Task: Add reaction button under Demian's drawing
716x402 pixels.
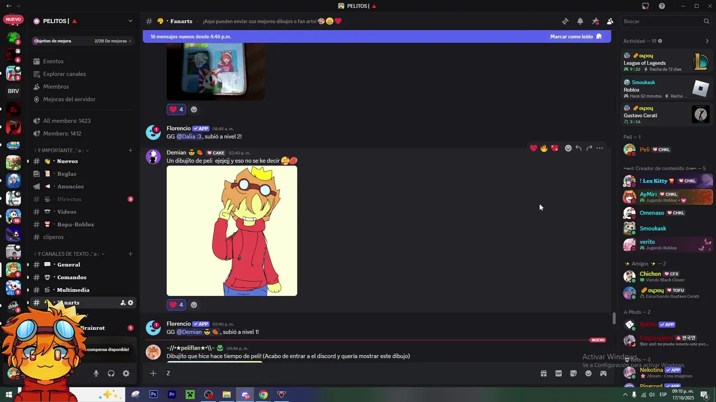Action: 194,305
